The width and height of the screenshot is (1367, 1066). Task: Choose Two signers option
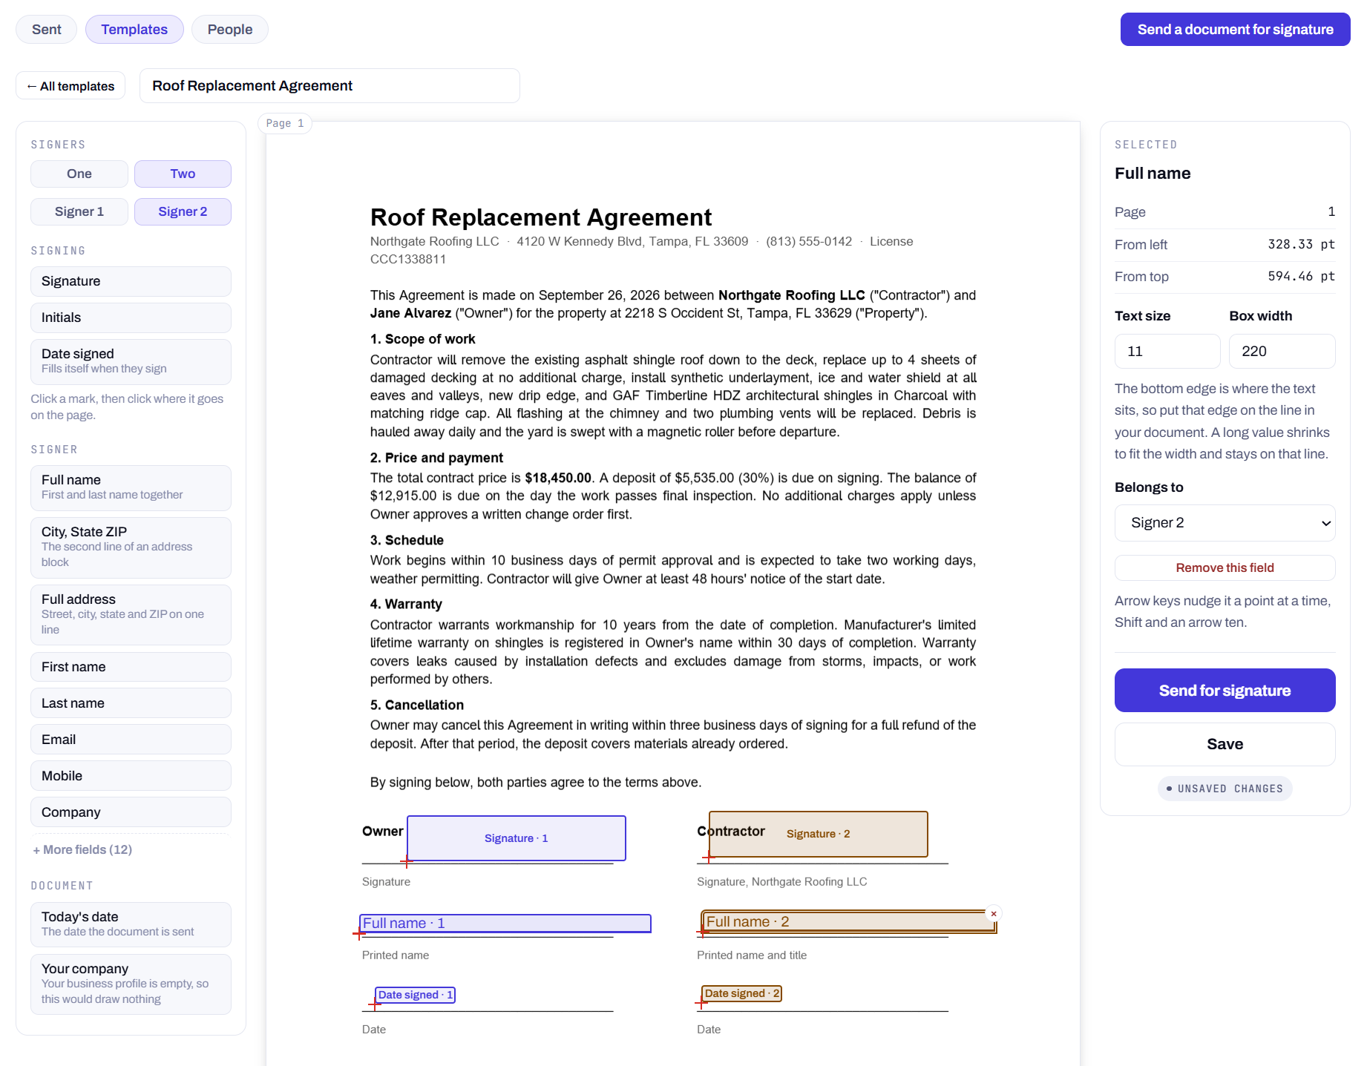(183, 174)
